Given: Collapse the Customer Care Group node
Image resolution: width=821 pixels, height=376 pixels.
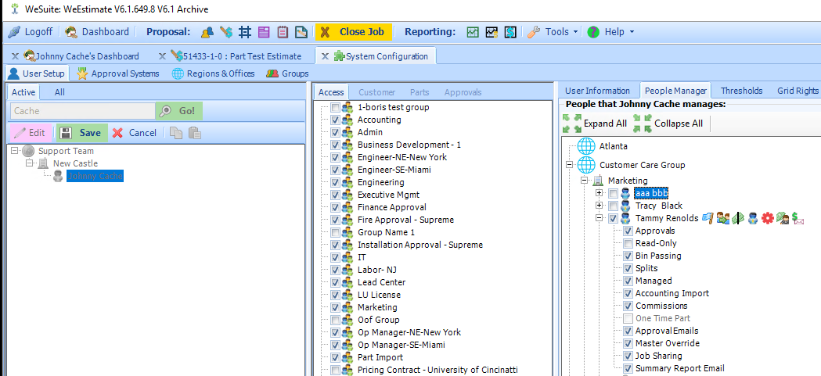Looking at the screenshot, I should coord(570,165).
